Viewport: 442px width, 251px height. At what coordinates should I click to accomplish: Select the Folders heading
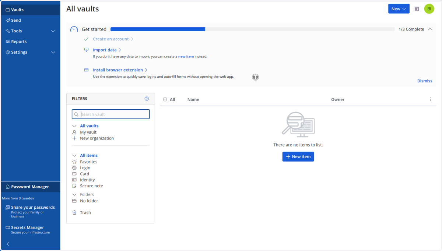point(87,194)
